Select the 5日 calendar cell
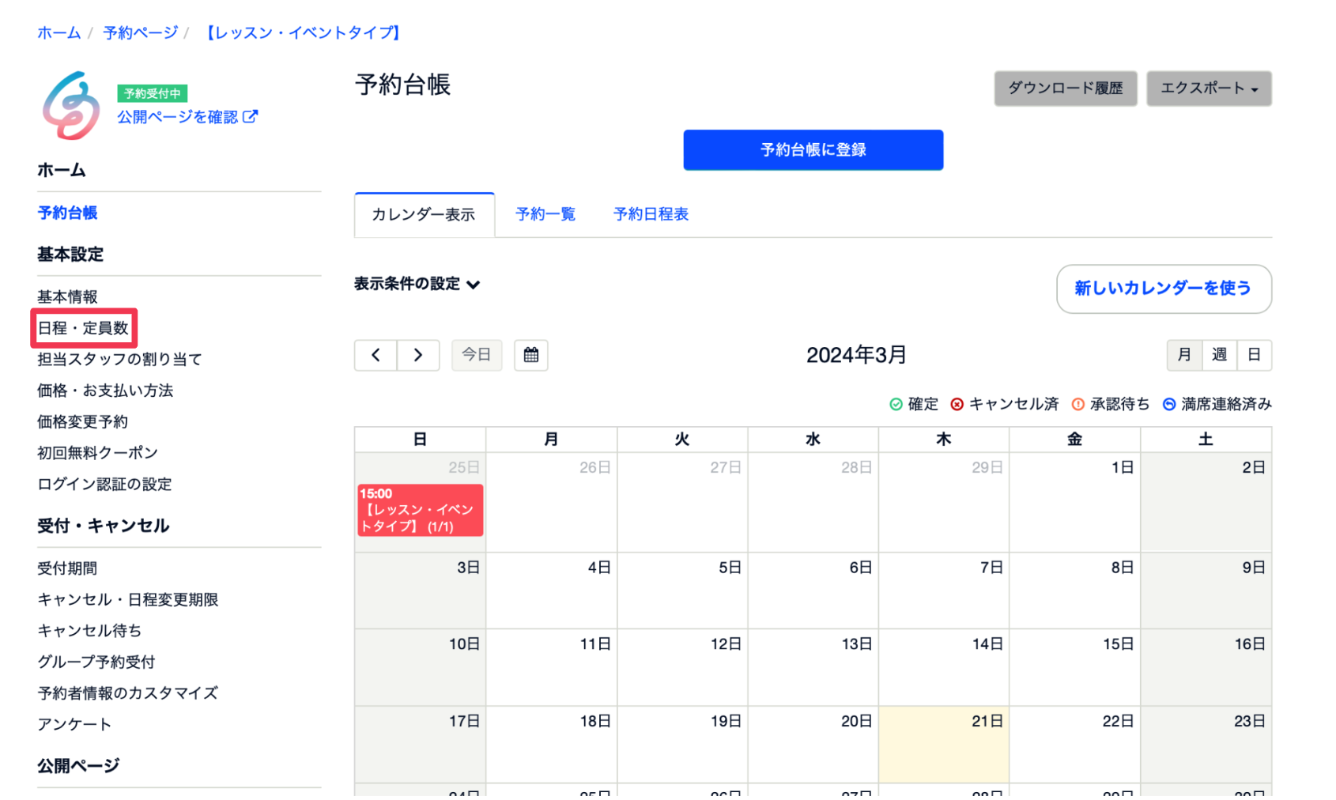 click(x=682, y=591)
